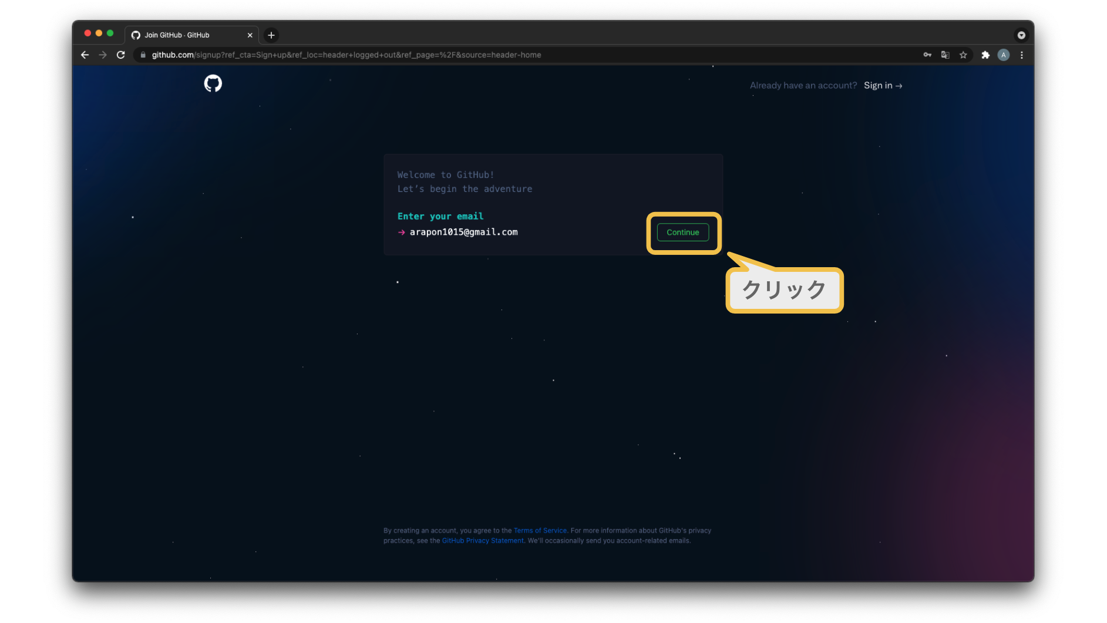Viewport: 1107px width, 623px height.
Task: Bookmark this page with the star icon
Action: click(963, 55)
